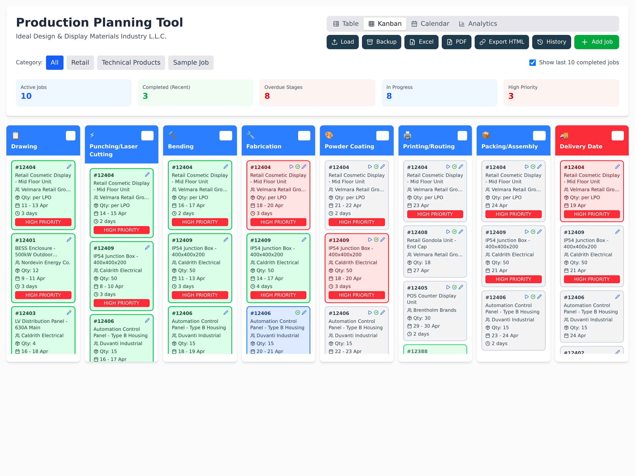Screen dimensions: 635x476
Task: Edit #12409 card in Bending column
Action: point(226,240)
